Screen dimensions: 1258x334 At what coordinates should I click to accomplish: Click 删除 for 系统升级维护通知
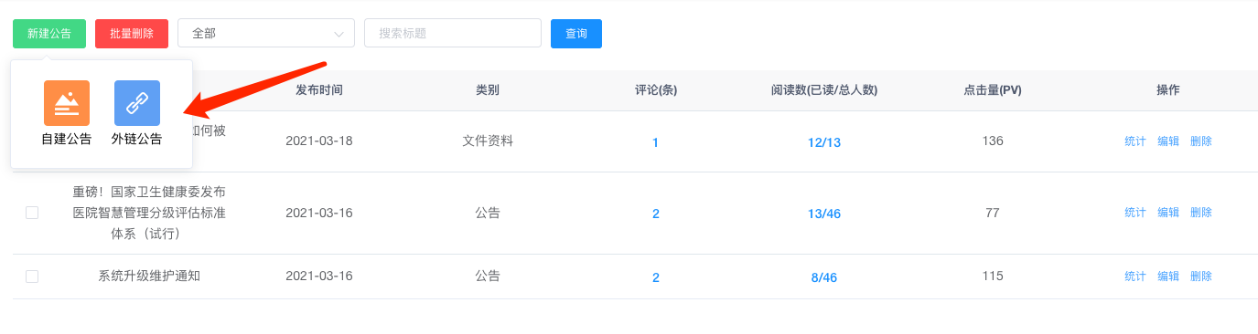(x=1201, y=277)
